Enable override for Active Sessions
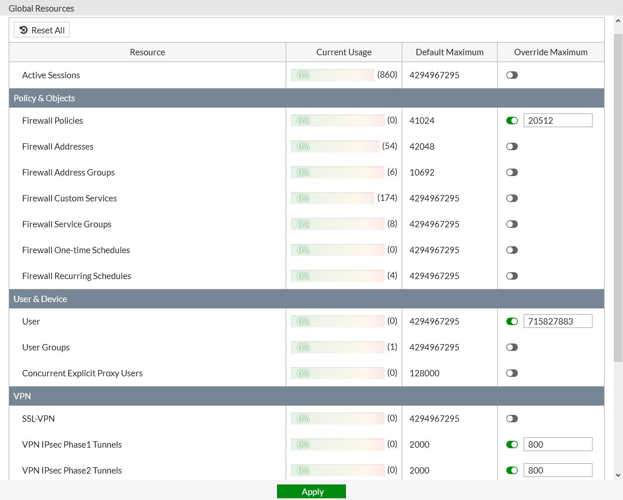The image size is (623, 500). pyautogui.click(x=512, y=75)
